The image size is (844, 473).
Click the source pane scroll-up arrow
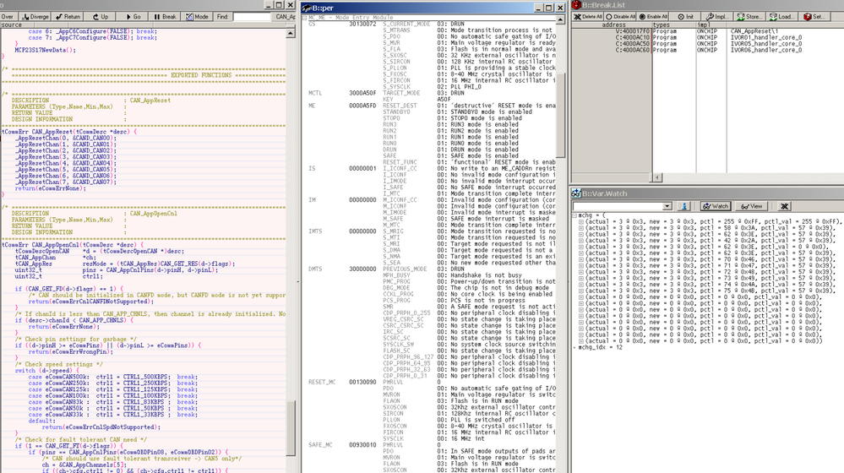point(290,33)
